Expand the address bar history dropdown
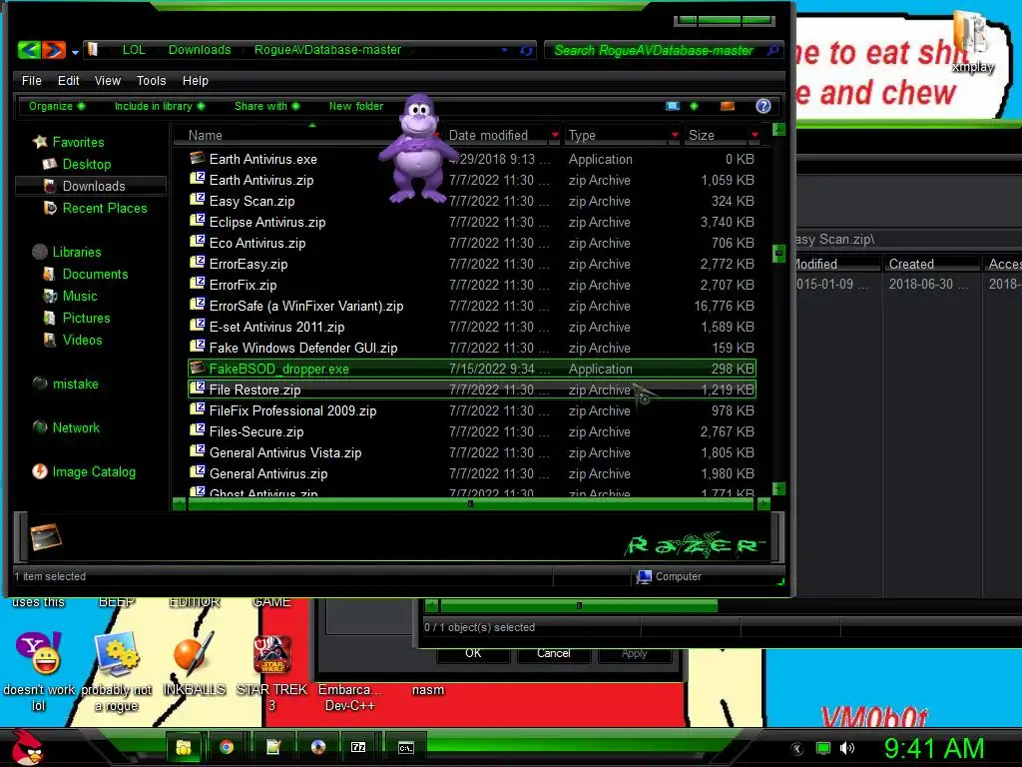The image size is (1022, 767). [504, 50]
